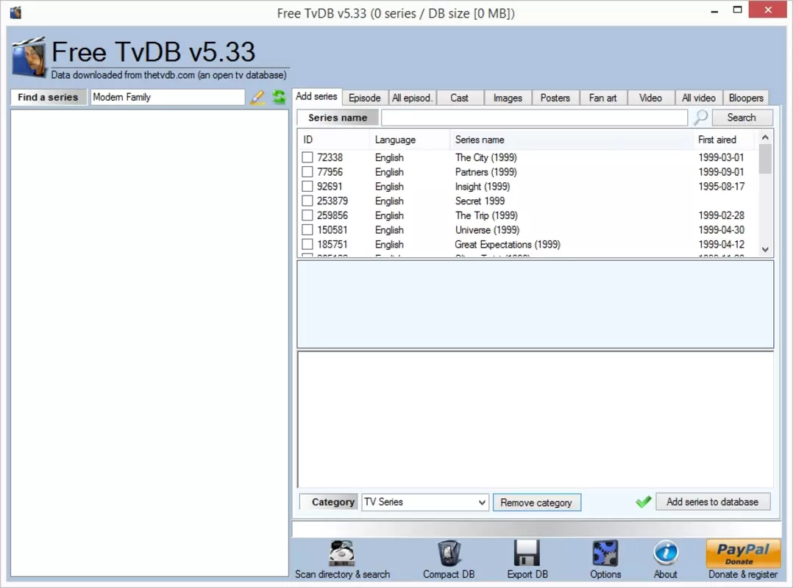Click the Find a series text field
Screen dimensions: 793x588
coord(168,97)
